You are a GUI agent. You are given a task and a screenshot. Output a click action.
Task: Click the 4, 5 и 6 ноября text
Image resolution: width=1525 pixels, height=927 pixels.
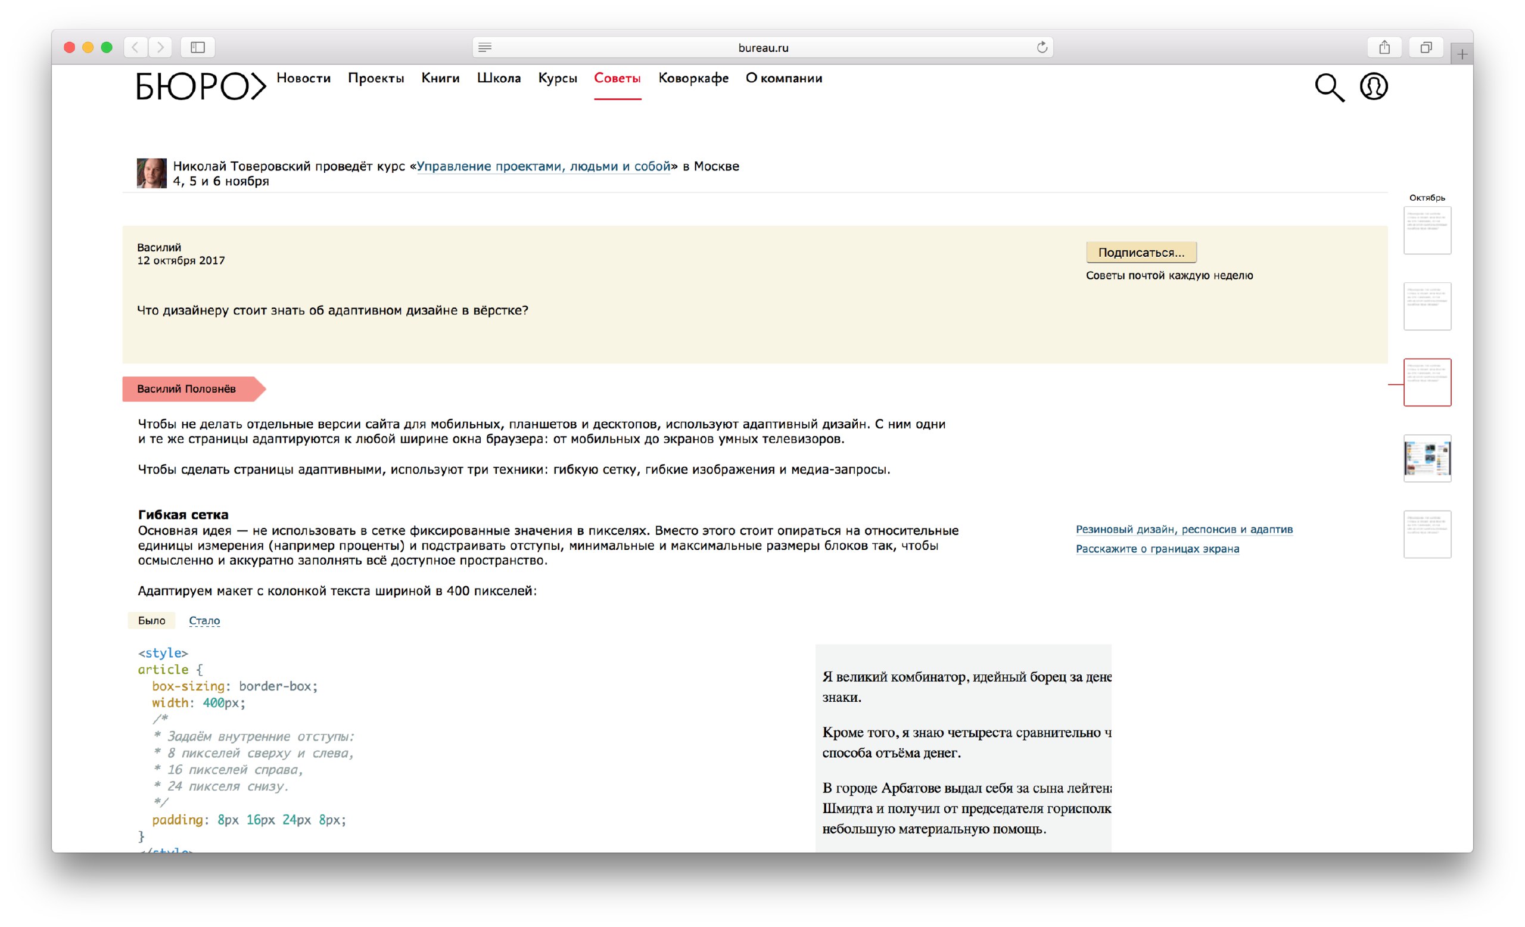[221, 181]
